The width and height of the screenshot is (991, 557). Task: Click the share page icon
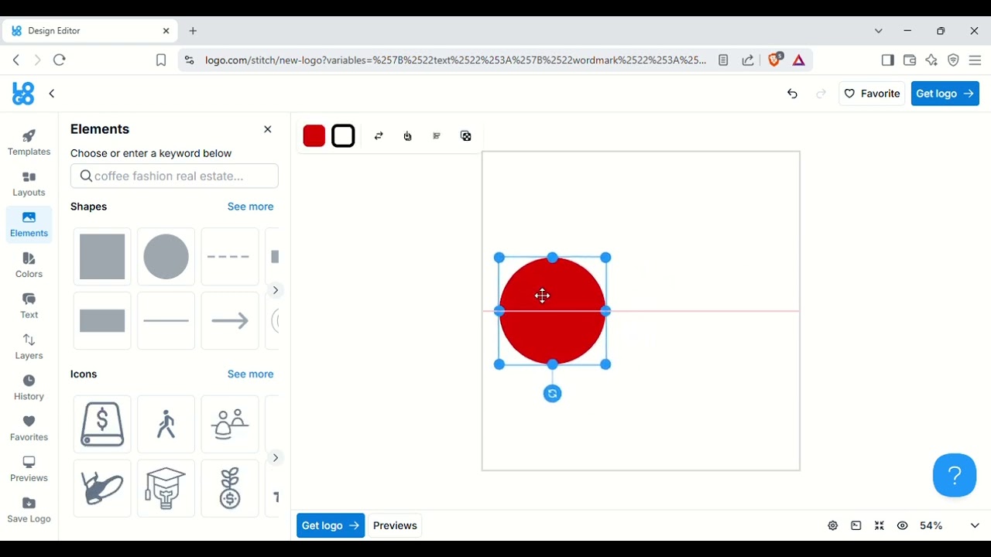click(748, 60)
